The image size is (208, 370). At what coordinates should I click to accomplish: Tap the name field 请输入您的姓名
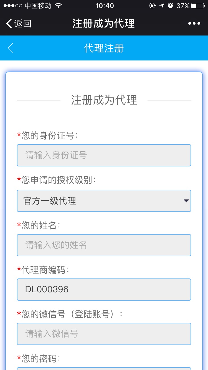point(104,245)
